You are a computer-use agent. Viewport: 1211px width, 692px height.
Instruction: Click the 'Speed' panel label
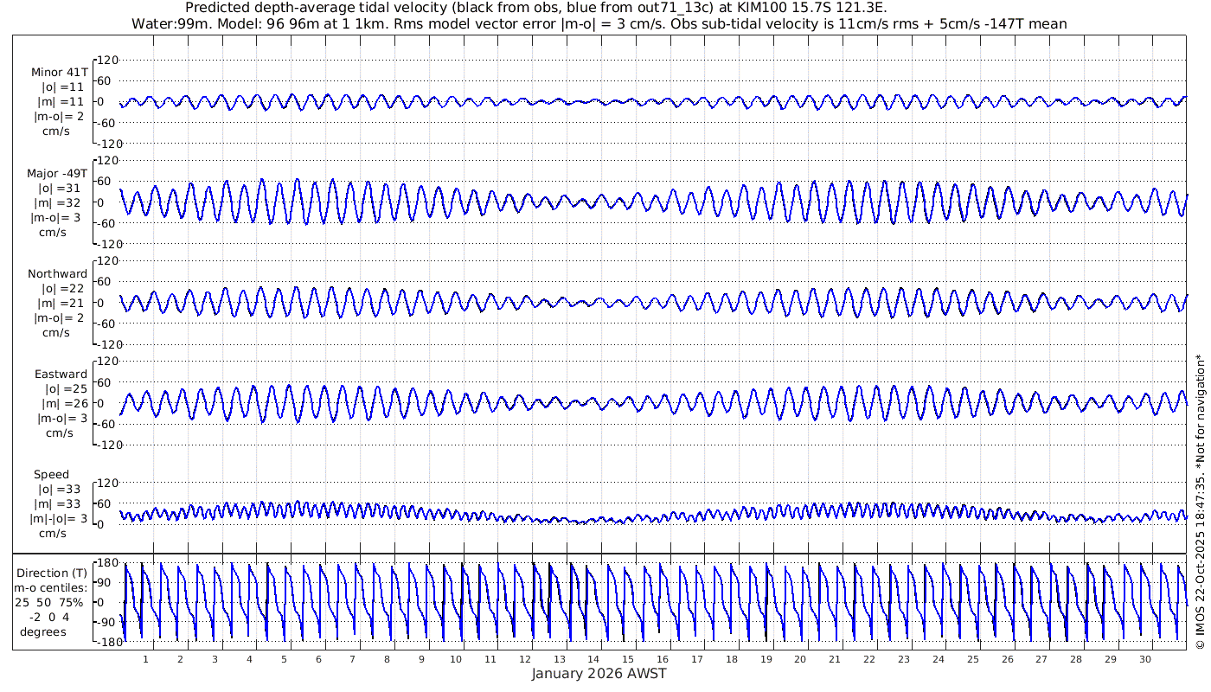51,475
